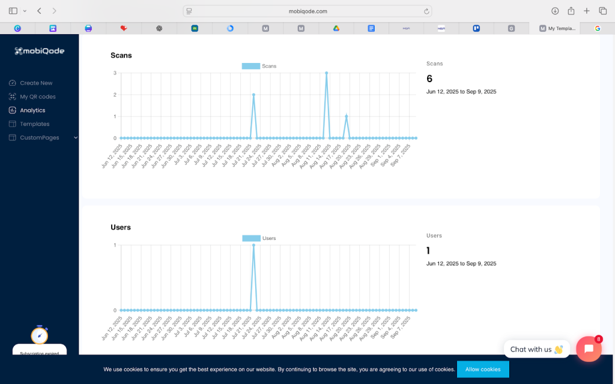Image resolution: width=615 pixels, height=384 pixels.
Task: Click the subscription expired stopwatch icon
Action: click(x=39, y=335)
